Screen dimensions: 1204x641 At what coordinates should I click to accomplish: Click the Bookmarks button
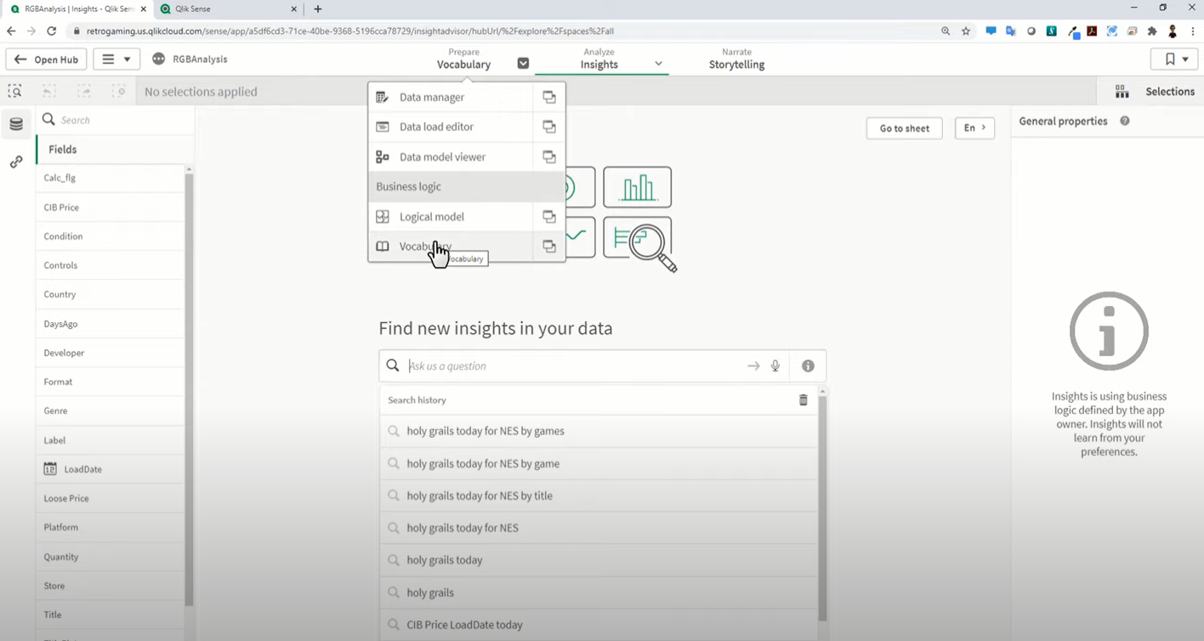[x=1174, y=60]
